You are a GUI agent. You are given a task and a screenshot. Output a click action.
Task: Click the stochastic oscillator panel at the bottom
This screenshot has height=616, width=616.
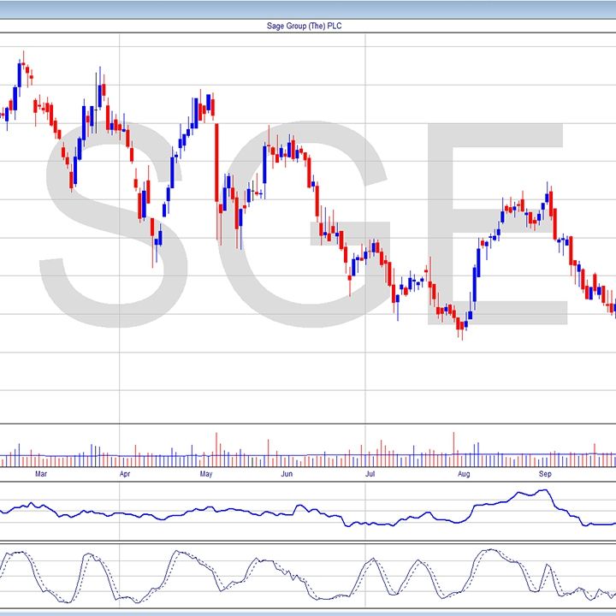(x=308, y=576)
